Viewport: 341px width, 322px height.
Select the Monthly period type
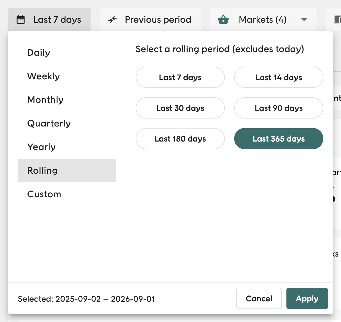tap(67, 100)
